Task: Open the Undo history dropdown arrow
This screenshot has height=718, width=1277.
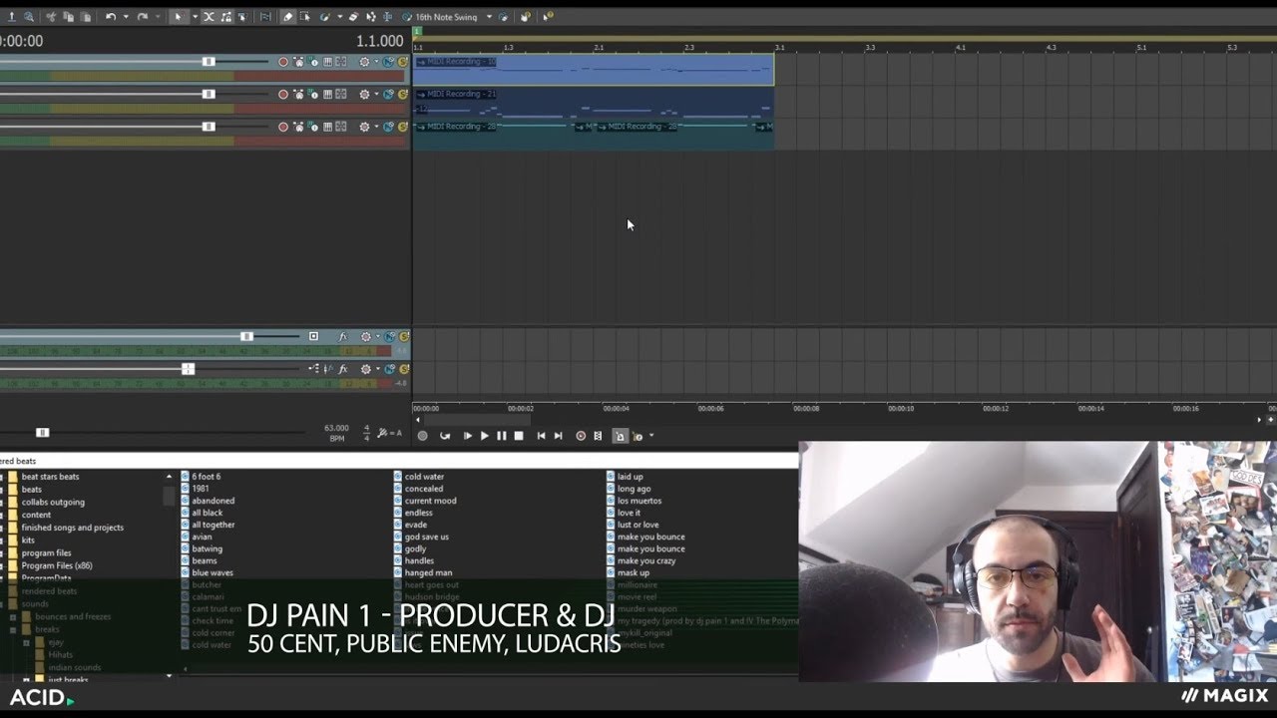Action: click(126, 17)
